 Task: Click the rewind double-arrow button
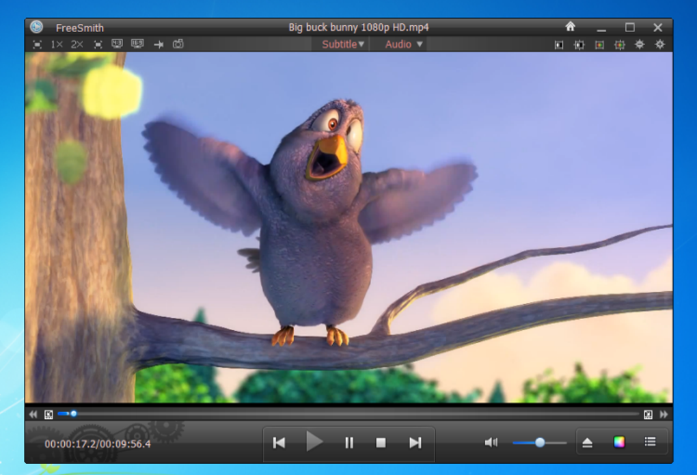pos(33,414)
